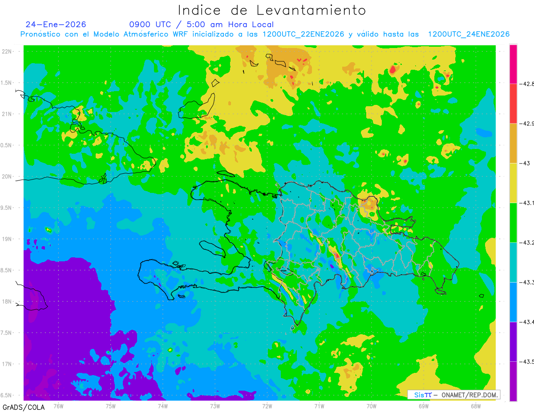Click the ONAMET/REP.DOM. watermark box
Image resolution: width=534 pixels, height=412 pixels.
pos(454,395)
